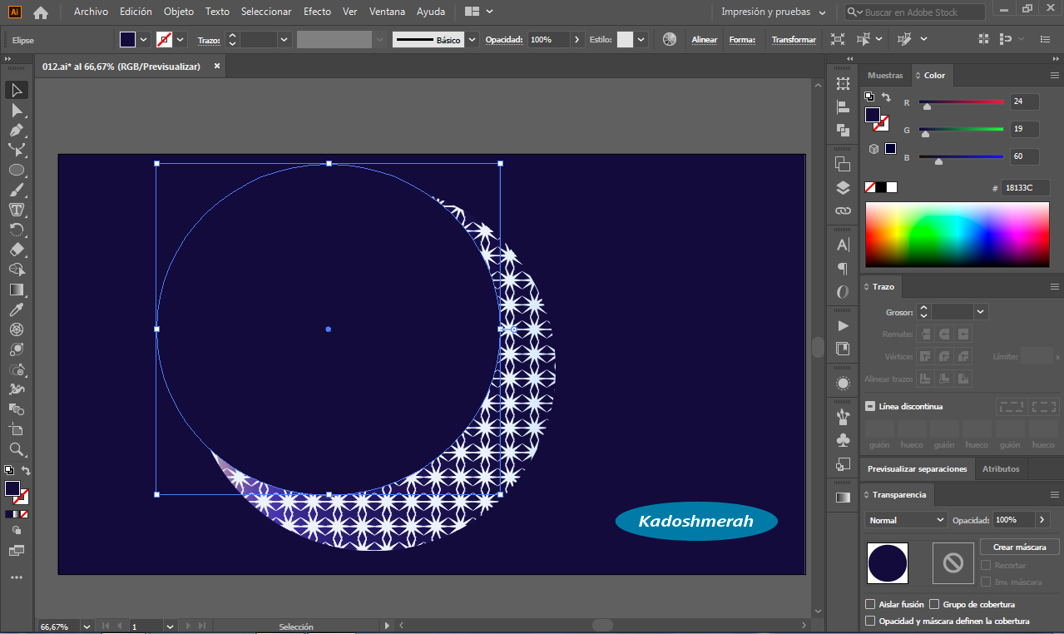This screenshot has height=634, width=1064.
Task: Select the Ellipse tool
Action: pyautogui.click(x=17, y=170)
